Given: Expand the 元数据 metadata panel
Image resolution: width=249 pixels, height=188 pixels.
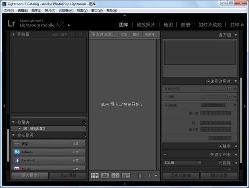Looking at the screenshot, I should point(236,163).
